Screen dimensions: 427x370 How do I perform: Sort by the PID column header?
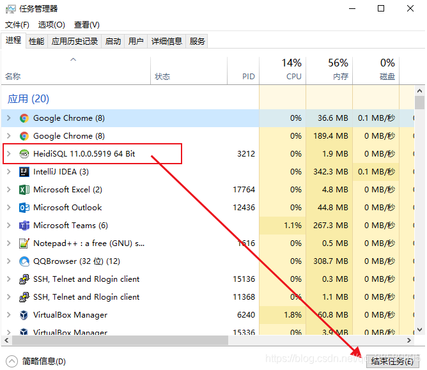[x=243, y=71]
